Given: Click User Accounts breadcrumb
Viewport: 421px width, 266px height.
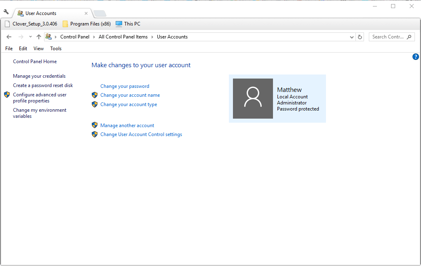Looking at the screenshot, I should [x=172, y=37].
